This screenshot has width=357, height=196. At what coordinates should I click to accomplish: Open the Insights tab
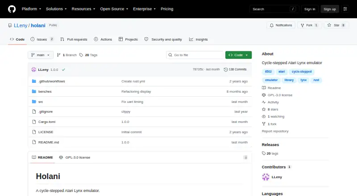click(x=198, y=39)
